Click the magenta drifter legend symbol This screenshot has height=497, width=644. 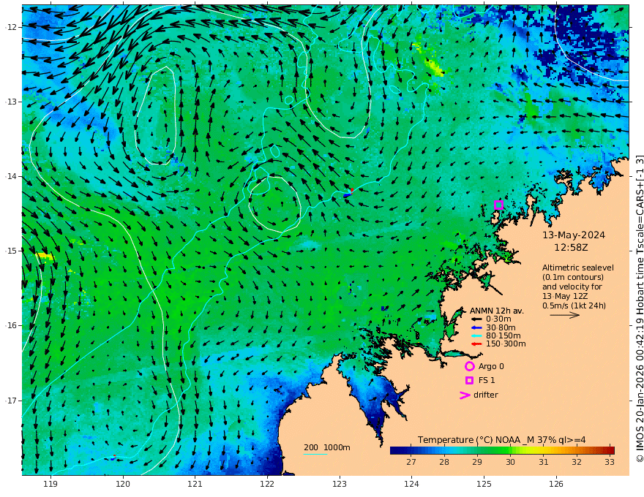pos(465,395)
